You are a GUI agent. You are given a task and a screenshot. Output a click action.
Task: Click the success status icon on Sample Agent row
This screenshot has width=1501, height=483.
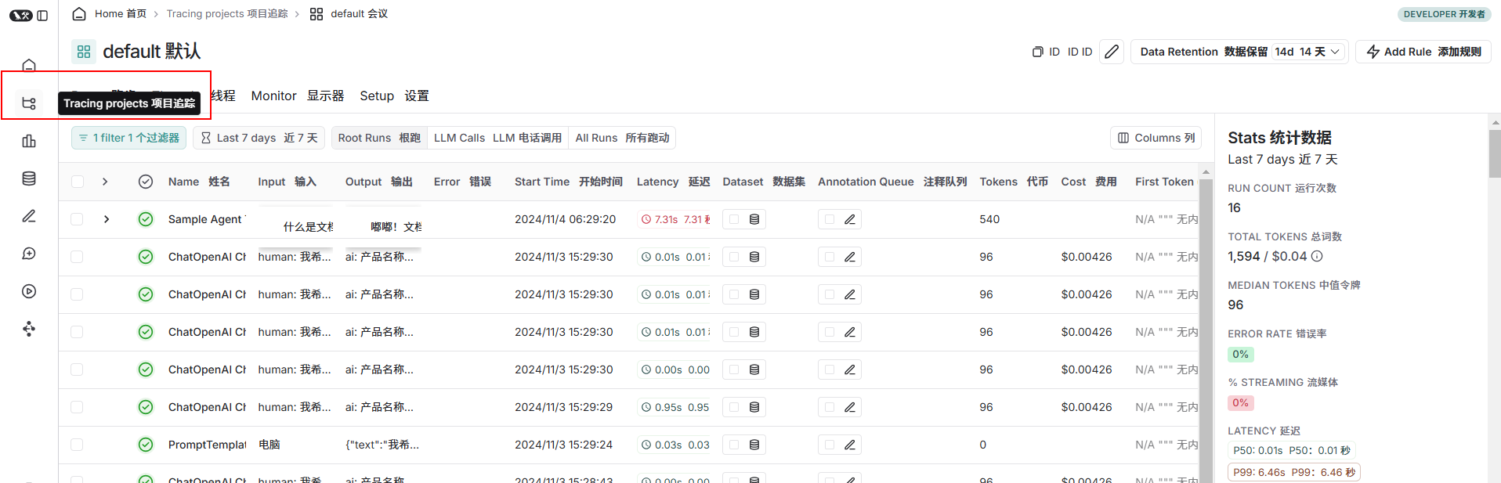(146, 219)
